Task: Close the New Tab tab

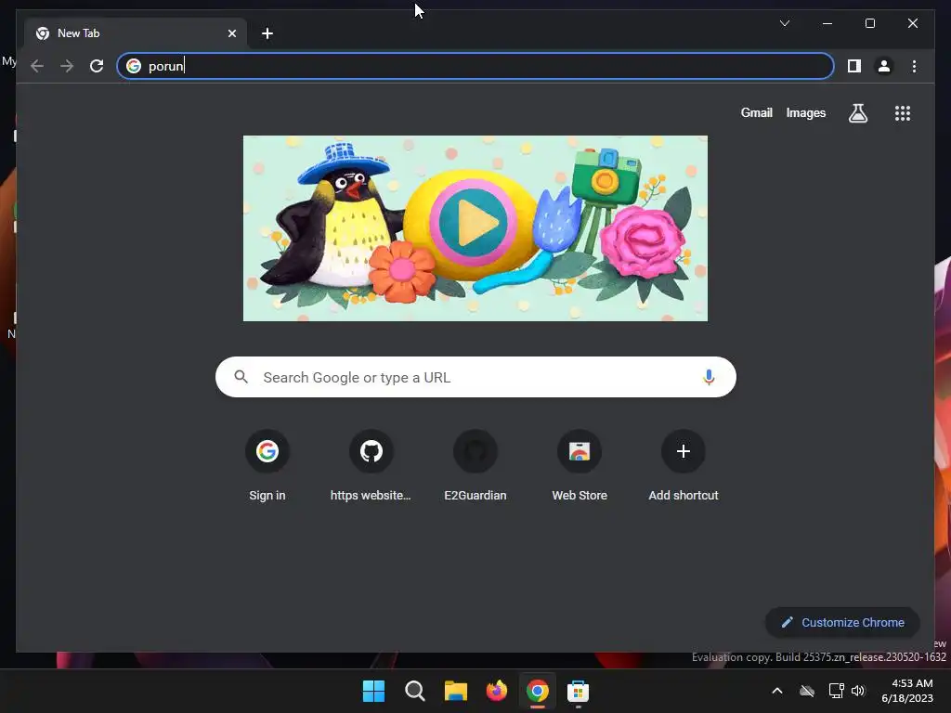Action: click(x=231, y=33)
